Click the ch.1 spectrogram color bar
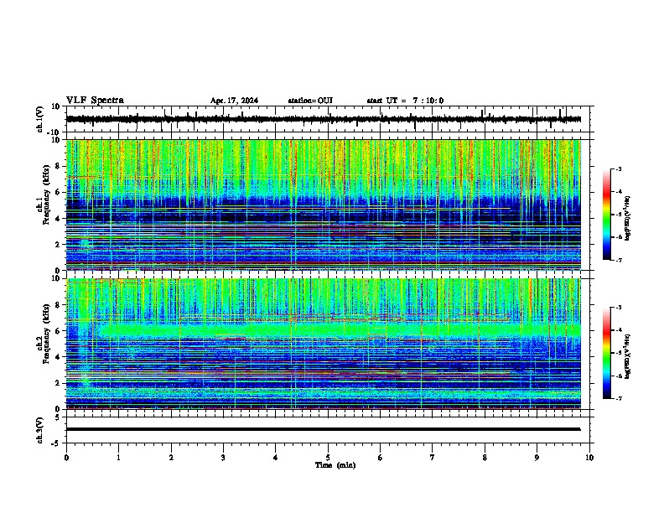 click(x=606, y=215)
